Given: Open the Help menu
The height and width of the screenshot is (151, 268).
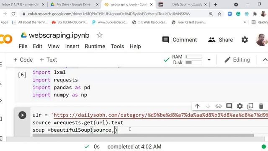Looking at the screenshot, I should coord(135,46).
